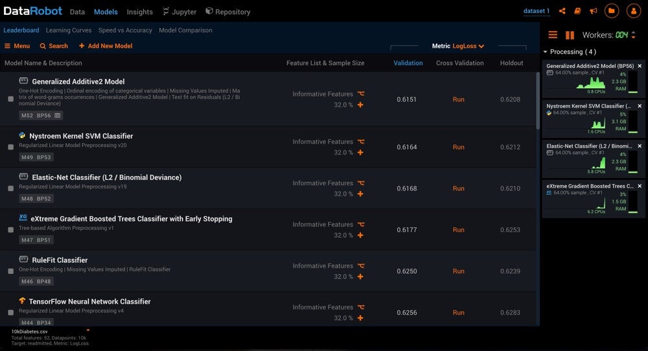The width and height of the screenshot is (648, 351).
Task: Select checkbox for Generalized Additive2 Model
Action: point(11,99)
